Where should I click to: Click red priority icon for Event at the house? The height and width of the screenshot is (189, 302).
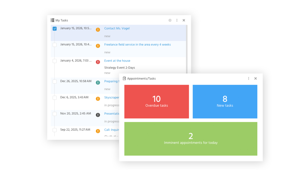tap(98, 62)
